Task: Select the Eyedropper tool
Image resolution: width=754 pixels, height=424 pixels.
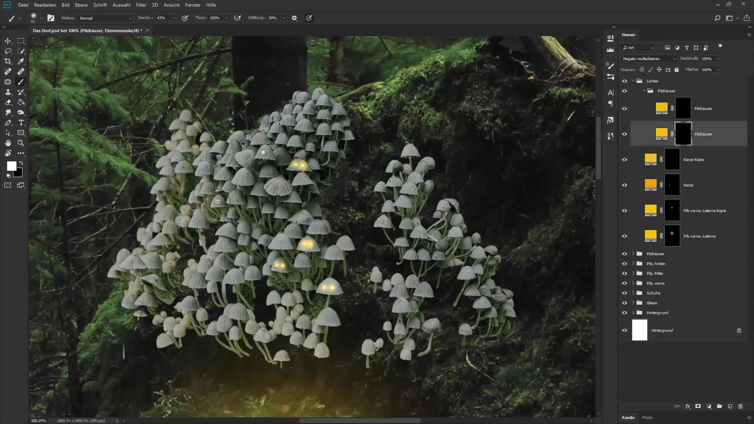Action: [x=21, y=61]
